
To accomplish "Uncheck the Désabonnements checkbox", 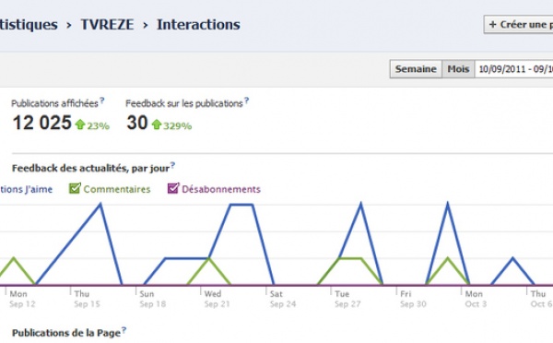I will (x=173, y=188).
